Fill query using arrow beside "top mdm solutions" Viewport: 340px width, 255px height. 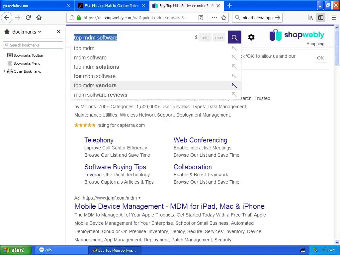coord(234,67)
